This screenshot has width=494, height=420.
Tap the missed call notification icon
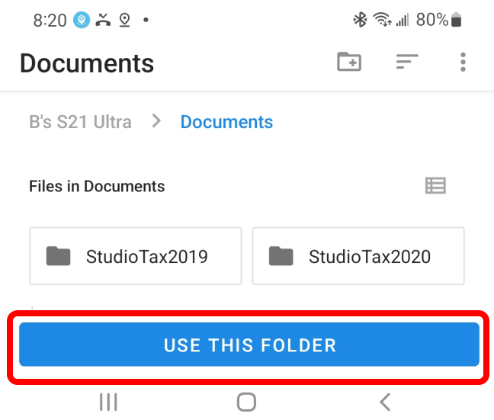click(x=104, y=20)
